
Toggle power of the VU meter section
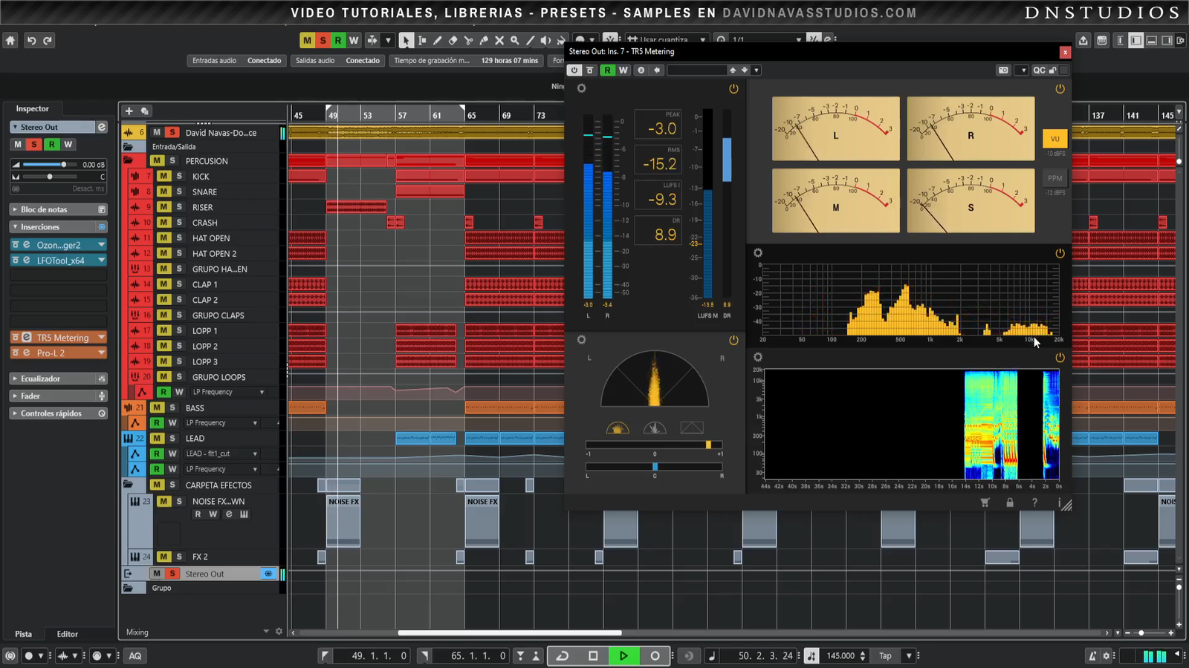(1060, 89)
